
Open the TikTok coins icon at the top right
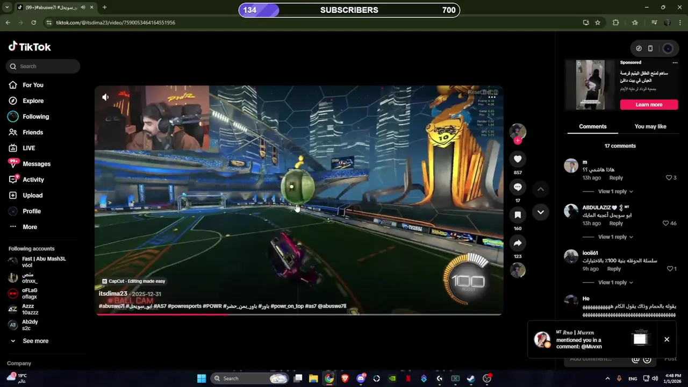639,48
